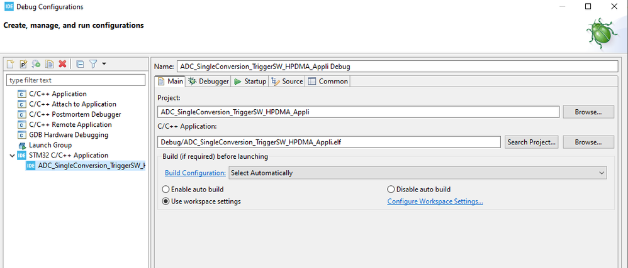Click inside the type filter text field
The image size is (628, 268).
[x=76, y=80]
